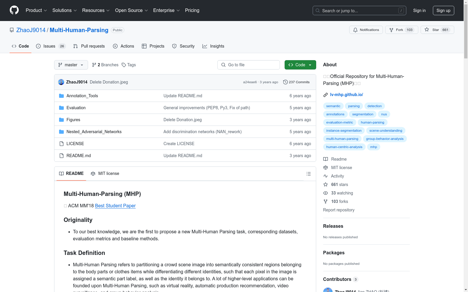This screenshot has width=468, height=292.
Task: Focus the Search or jump to field
Action: (359, 11)
